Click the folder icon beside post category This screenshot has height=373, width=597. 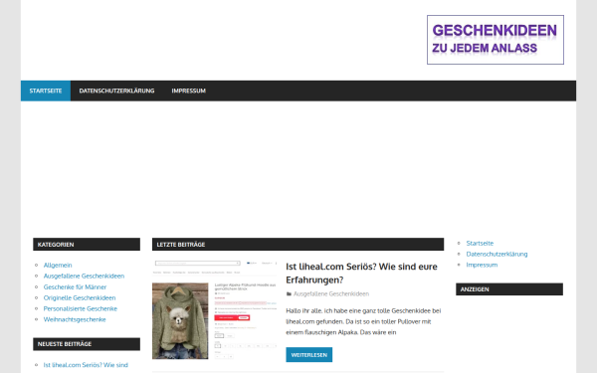tap(289, 293)
